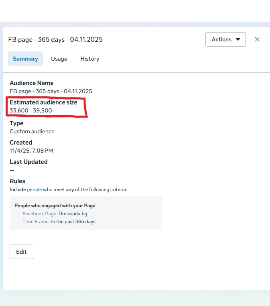View the History tab
This screenshot has width=270, height=306.
point(89,59)
